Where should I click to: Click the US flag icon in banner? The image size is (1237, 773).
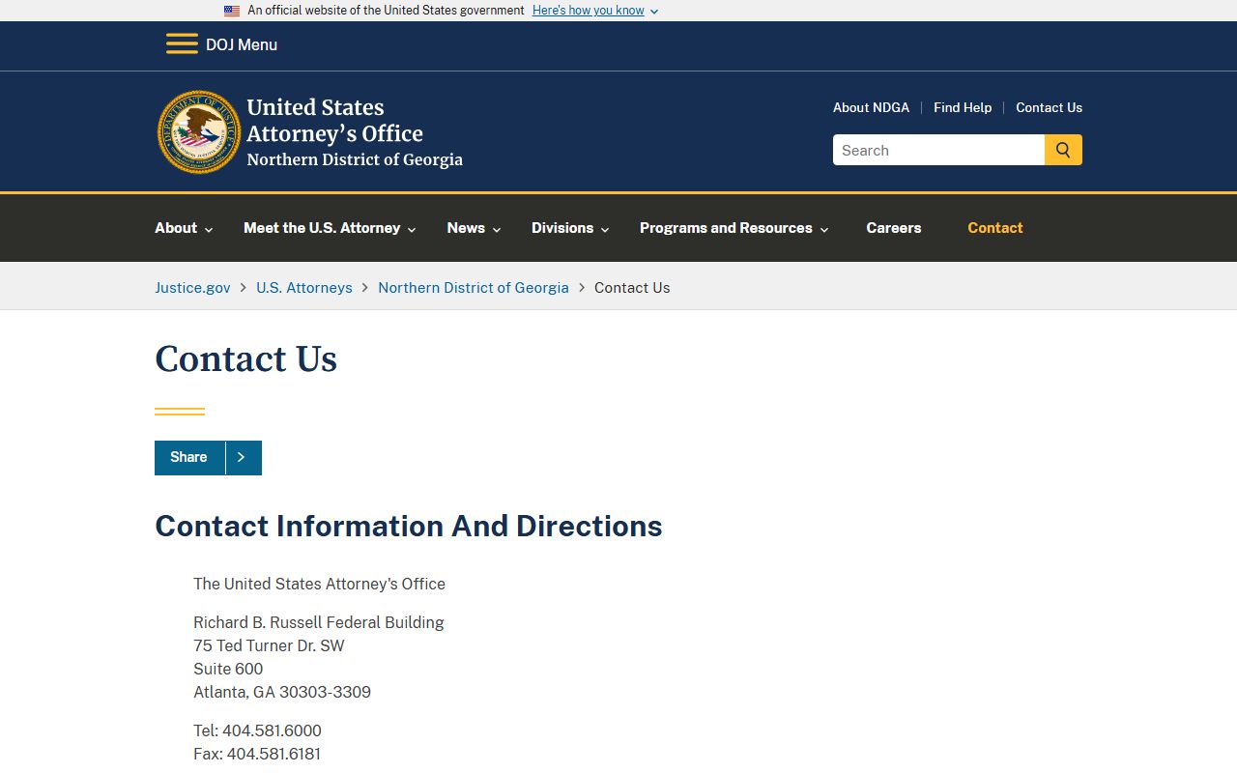[232, 11]
